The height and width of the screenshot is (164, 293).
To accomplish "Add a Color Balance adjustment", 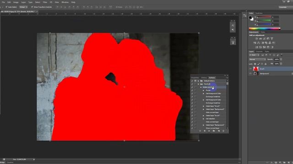I will tap(258, 43).
